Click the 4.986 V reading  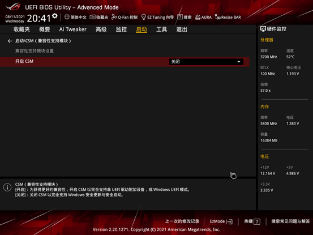click(293, 173)
